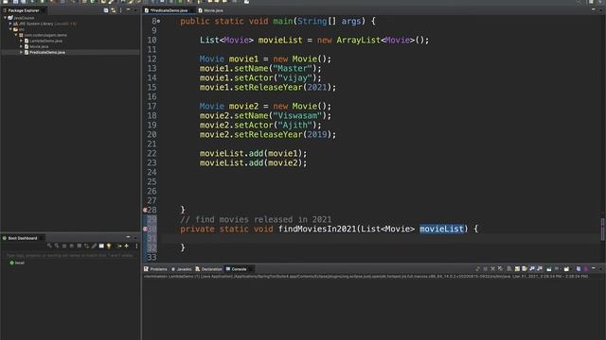
Task: Switch to the PredicateDemo.java editor tab
Action: click(x=169, y=10)
